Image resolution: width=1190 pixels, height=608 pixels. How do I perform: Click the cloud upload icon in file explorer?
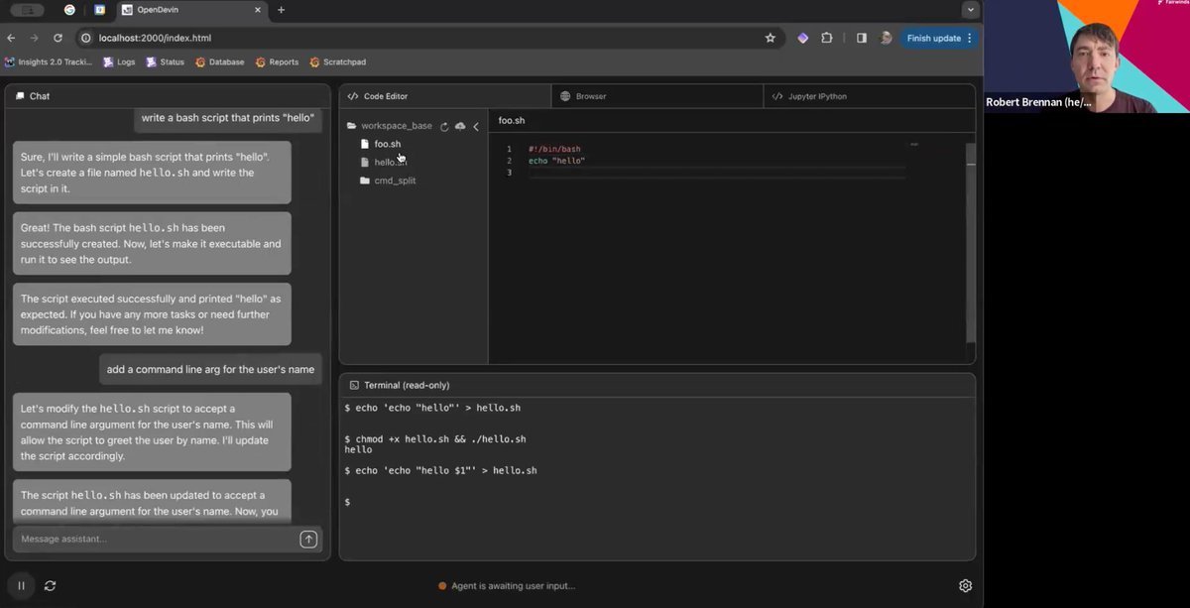(x=460, y=126)
